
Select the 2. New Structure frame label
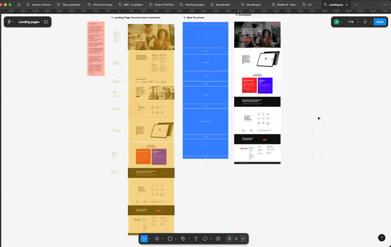click(194, 18)
